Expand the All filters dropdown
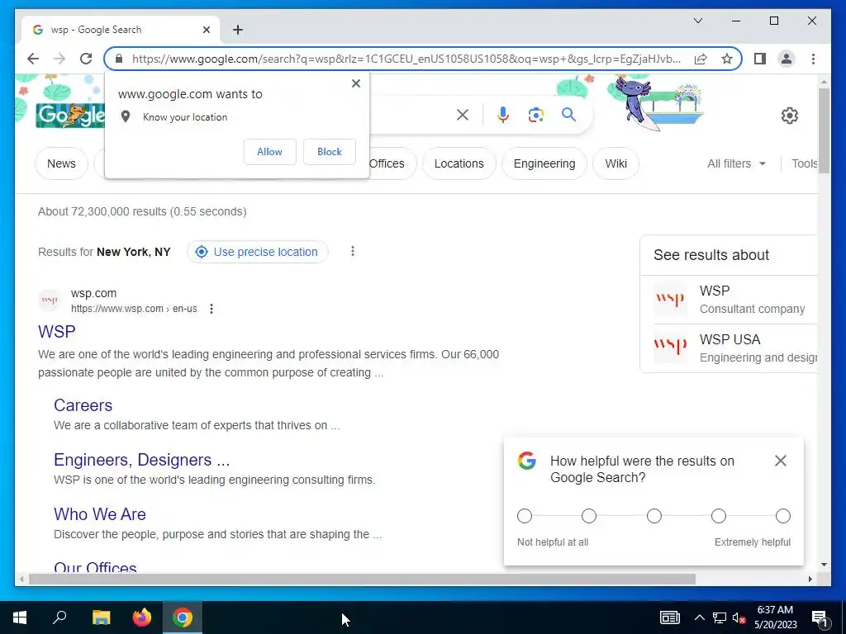846x634 pixels. pyautogui.click(x=736, y=163)
